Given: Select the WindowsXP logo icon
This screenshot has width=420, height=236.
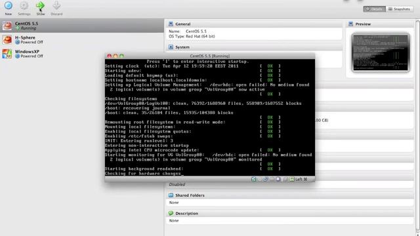Looking at the screenshot, I should [x=7, y=54].
